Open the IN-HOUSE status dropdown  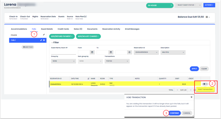point(159,5)
